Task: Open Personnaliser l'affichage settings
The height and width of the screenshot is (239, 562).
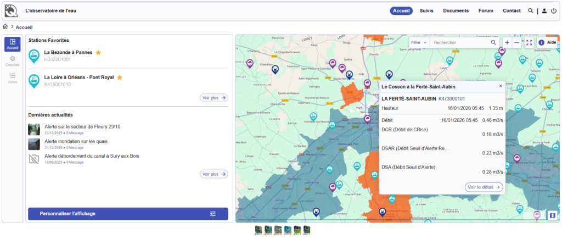Action: (x=128, y=214)
